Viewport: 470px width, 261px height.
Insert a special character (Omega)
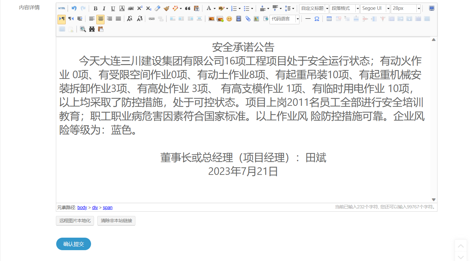pos(317,19)
